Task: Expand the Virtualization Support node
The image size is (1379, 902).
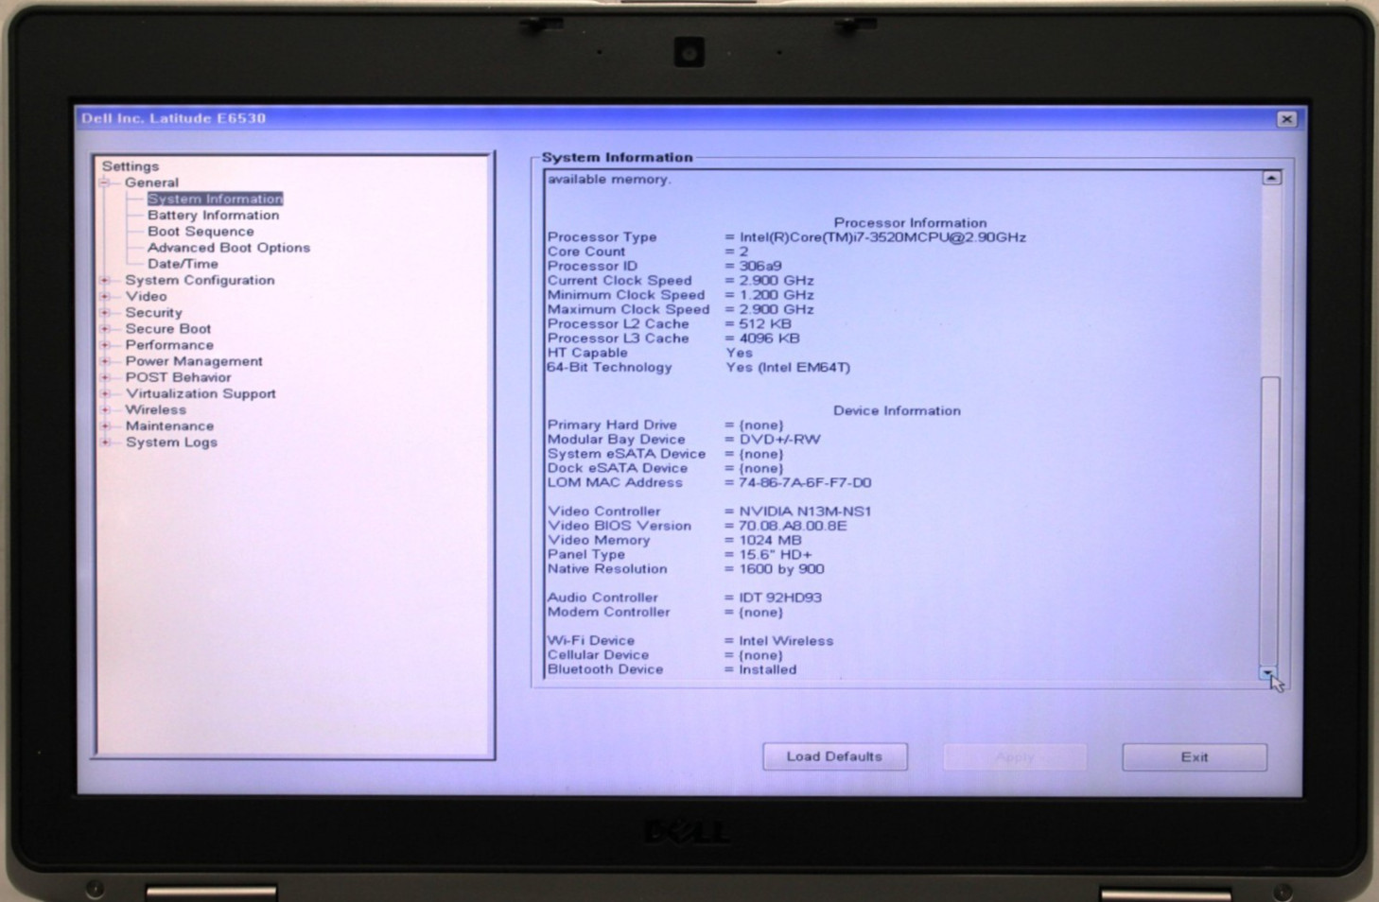Action: [x=105, y=393]
